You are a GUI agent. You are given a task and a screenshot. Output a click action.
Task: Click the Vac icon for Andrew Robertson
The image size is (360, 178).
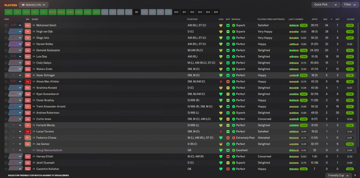click(28, 113)
